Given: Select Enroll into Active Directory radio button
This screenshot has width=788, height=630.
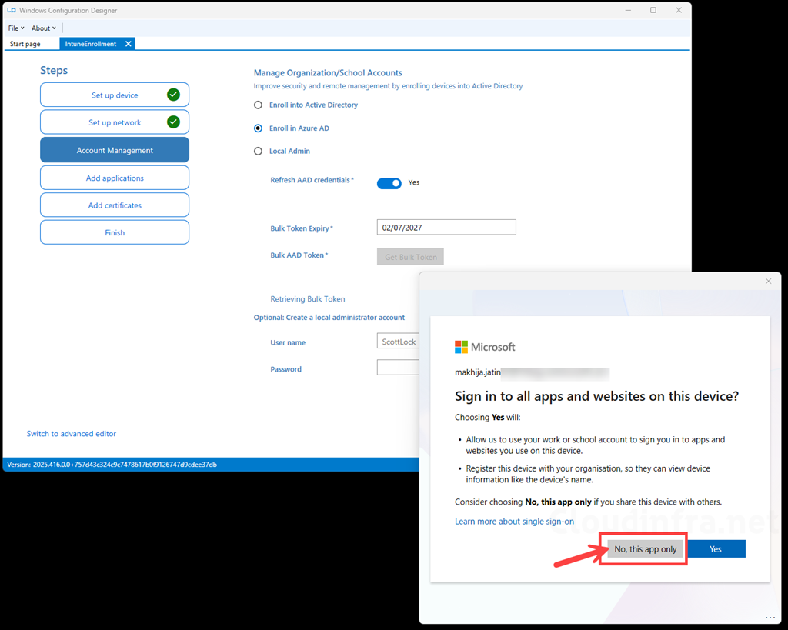Looking at the screenshot, I should tap(258, 105).
